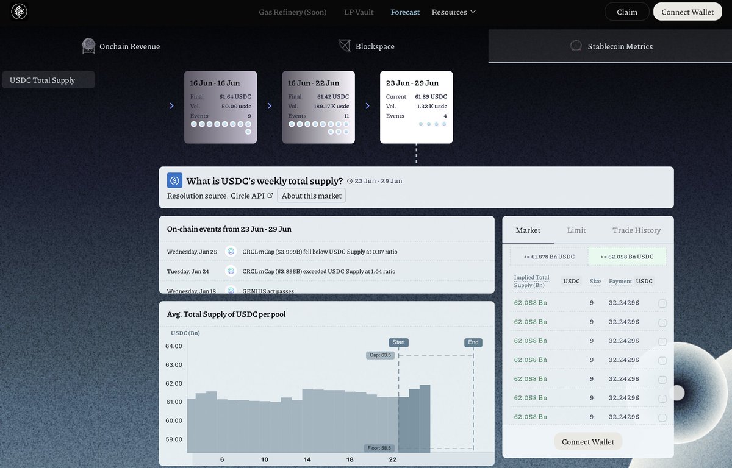732x468 pixels.
Task: Click the chevron before the 16 Jun - 16 Jun card
Action: [171, 106]
